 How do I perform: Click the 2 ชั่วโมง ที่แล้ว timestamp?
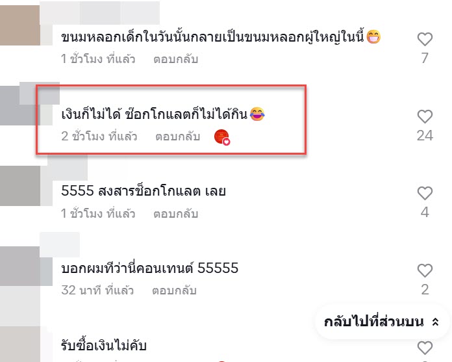pos(99,136)
